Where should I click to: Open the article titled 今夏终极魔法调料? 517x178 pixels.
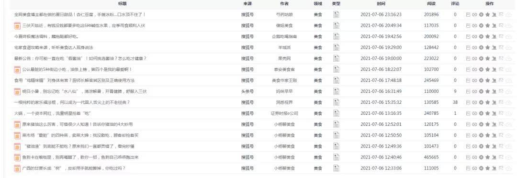pos(46,36)
